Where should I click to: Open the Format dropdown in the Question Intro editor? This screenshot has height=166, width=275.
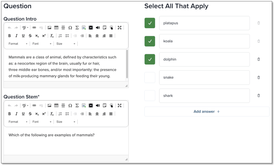18,44
